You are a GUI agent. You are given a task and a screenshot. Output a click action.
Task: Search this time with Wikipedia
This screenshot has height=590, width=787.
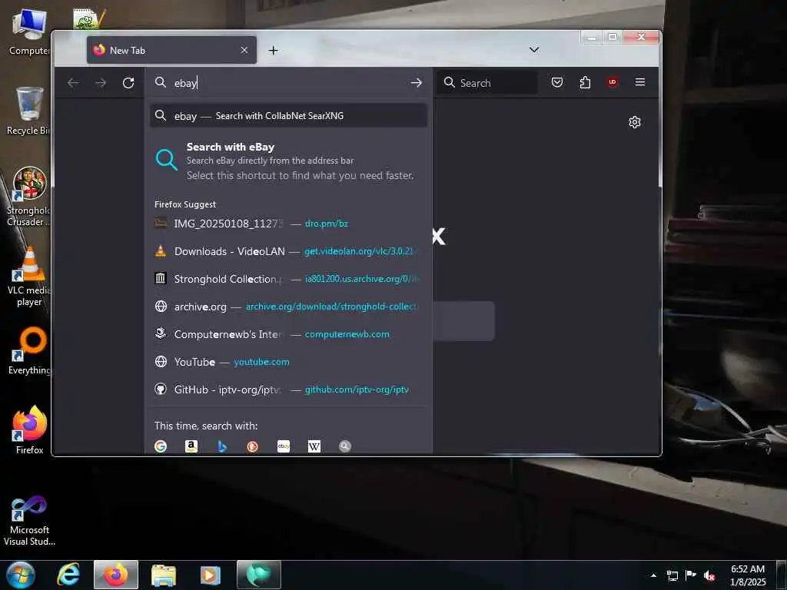point(314,446)
